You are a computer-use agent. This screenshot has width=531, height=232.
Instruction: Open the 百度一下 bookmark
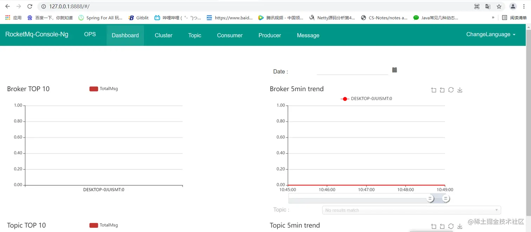point(50,18)
